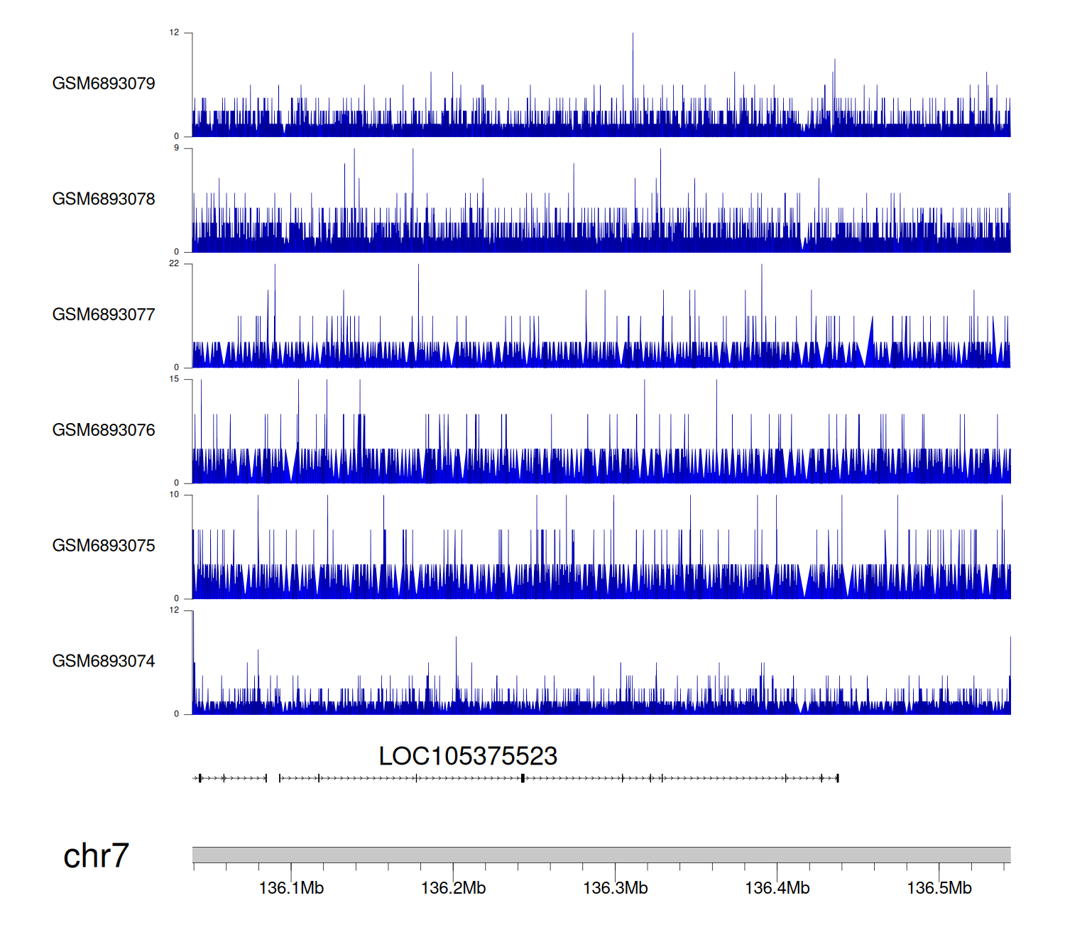This screenshot has height=937, width=1065.
Task: Select the 136.5Mb axis label
Action: [939, 888]
